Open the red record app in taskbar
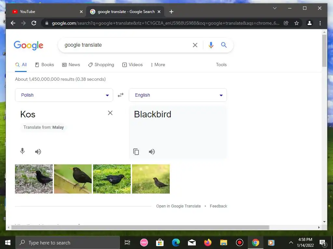The width and height of the screenshot is (333, 249). [x=240, y=243]
